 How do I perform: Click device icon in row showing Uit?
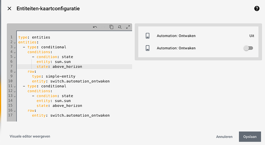pos(147,36)
